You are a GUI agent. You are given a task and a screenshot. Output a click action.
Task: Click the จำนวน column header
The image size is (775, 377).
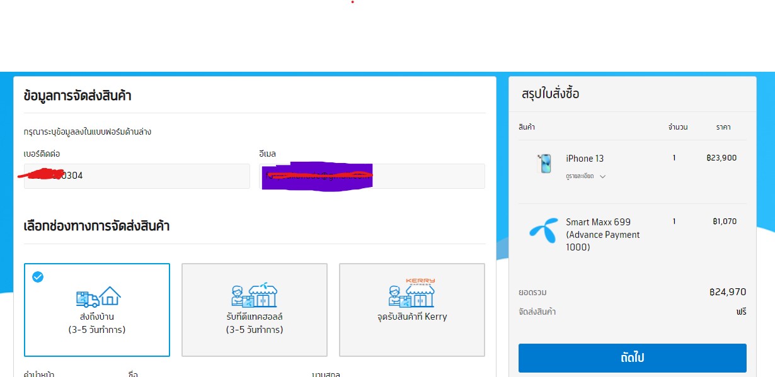click(678, 127)
